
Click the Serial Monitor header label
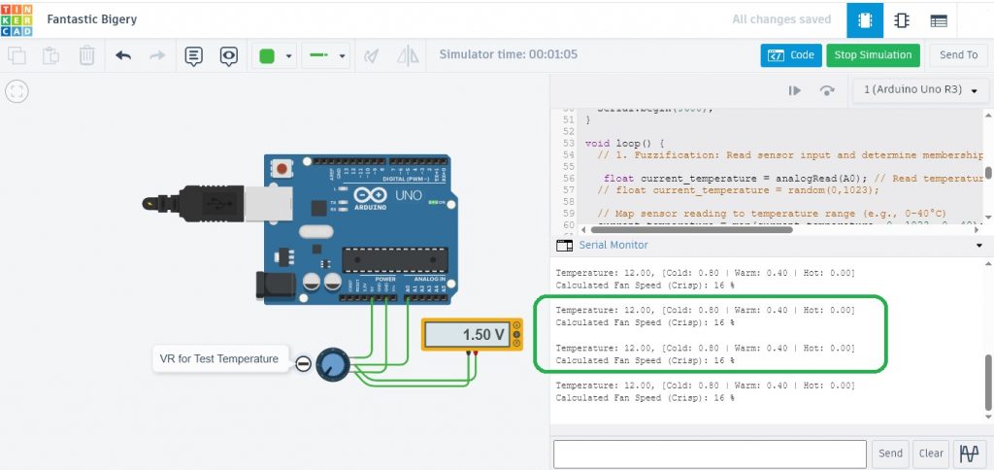[x=613, y=245]
